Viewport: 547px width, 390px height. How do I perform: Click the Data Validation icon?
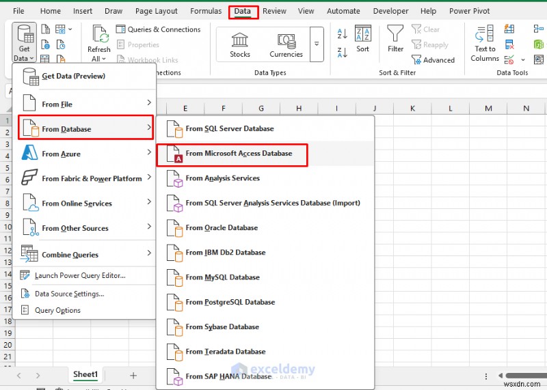click(509, 59)
